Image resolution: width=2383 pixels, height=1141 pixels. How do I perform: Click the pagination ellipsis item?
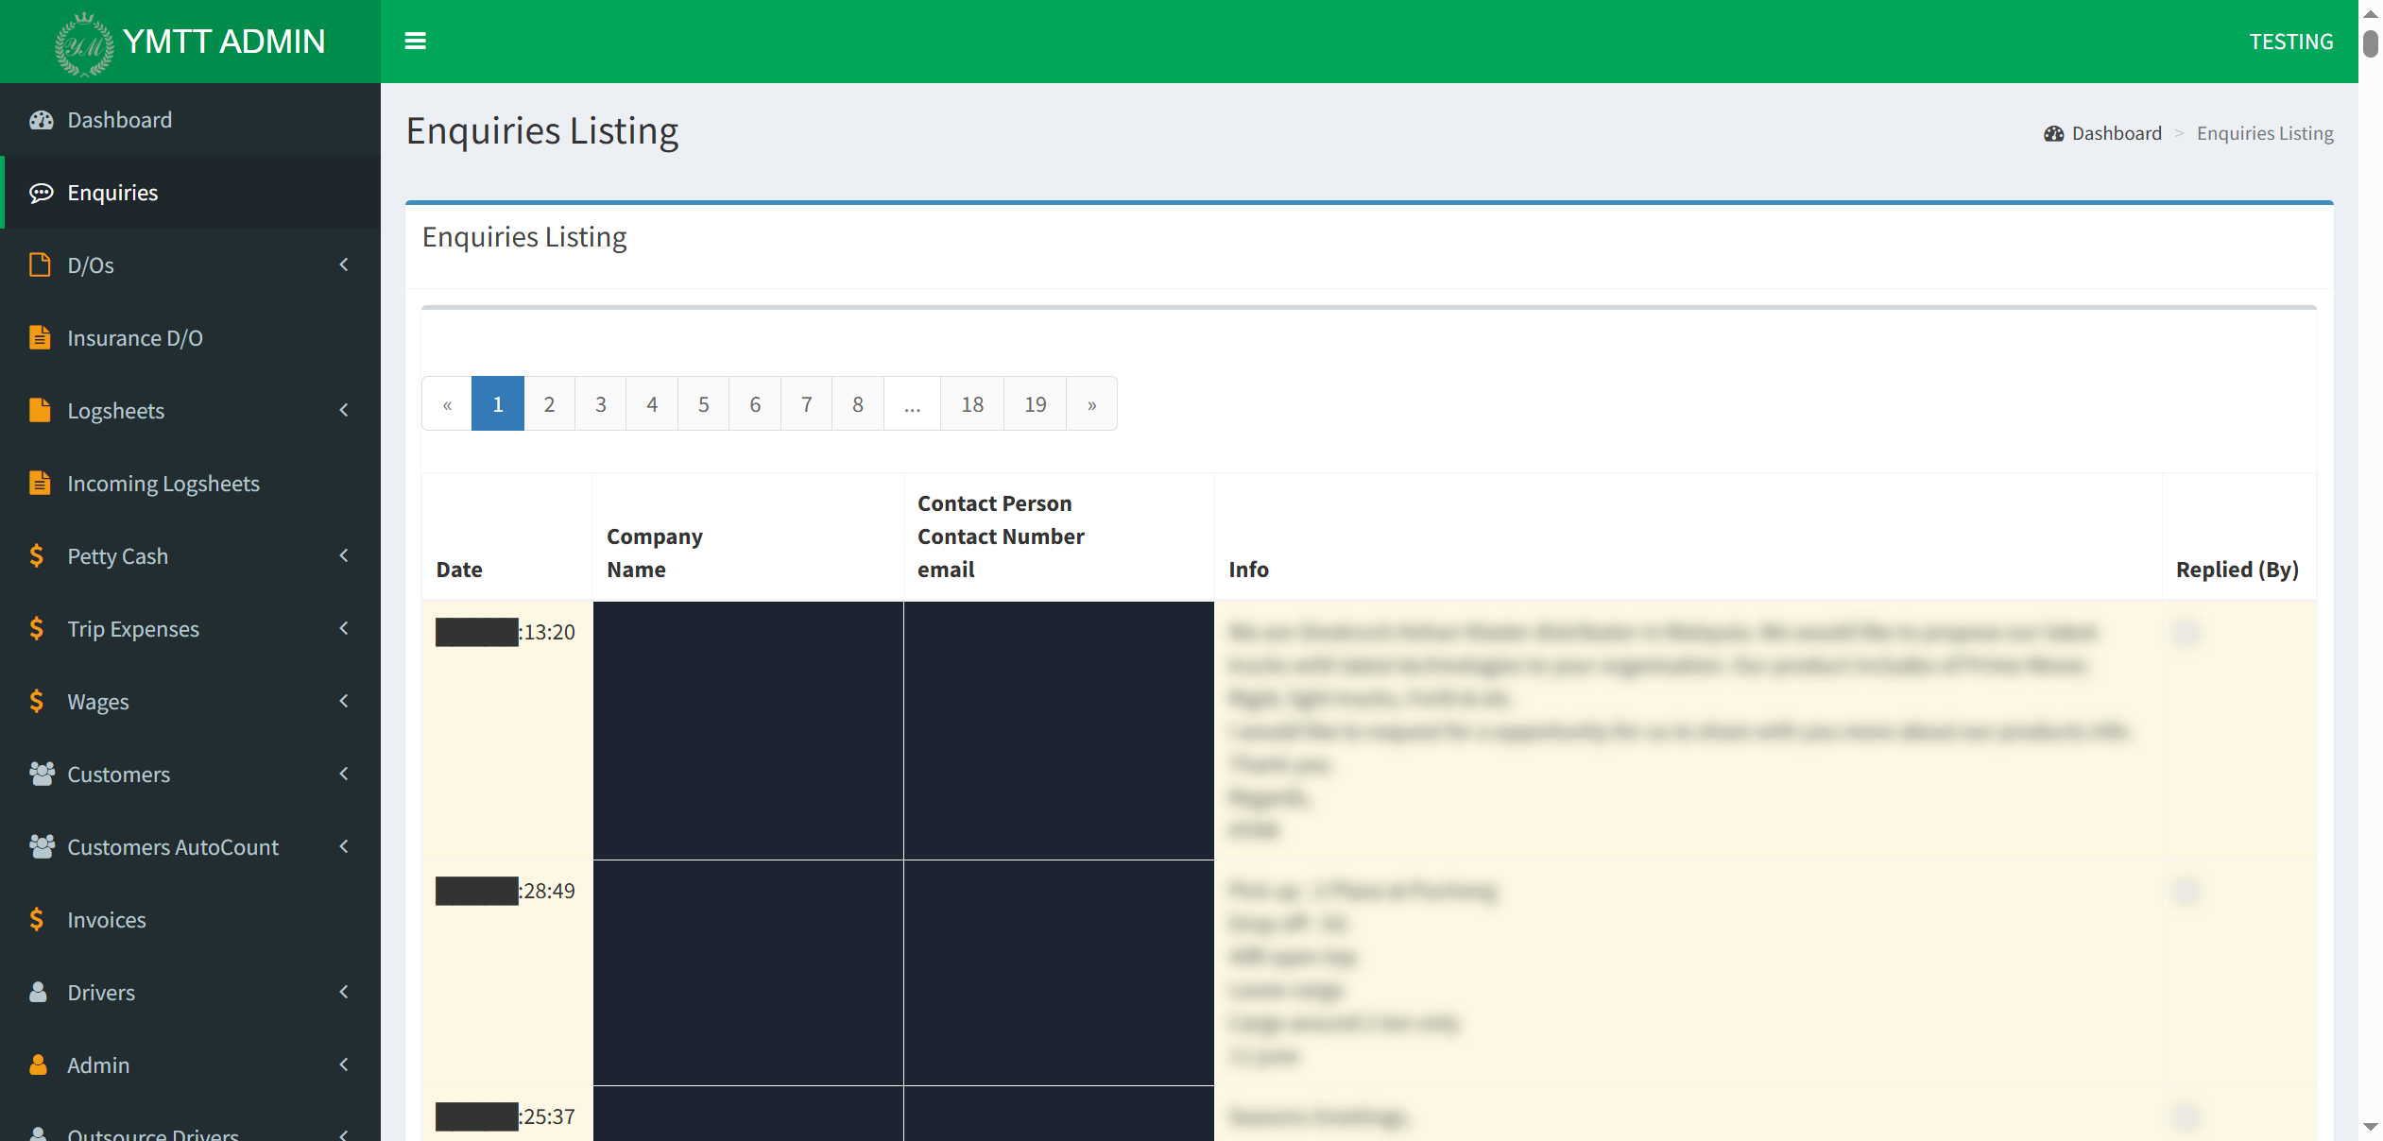pos(912,404)
